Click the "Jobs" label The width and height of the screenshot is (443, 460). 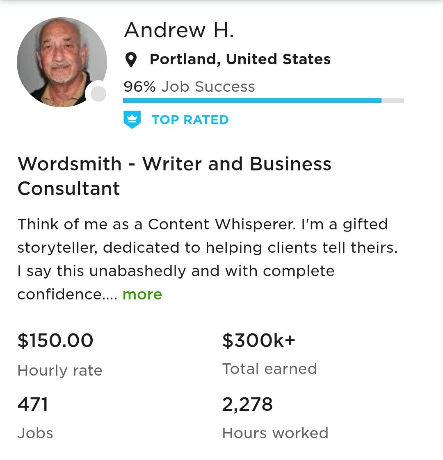[35, 433]
